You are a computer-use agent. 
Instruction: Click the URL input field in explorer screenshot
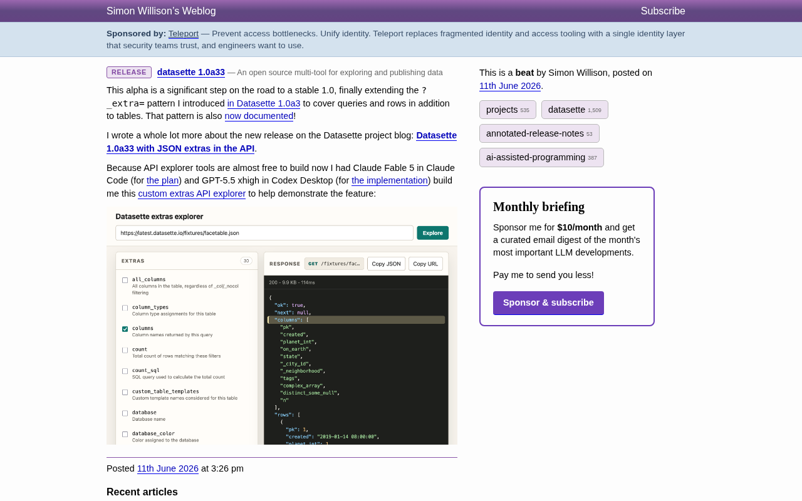click(x=264, y=232)
